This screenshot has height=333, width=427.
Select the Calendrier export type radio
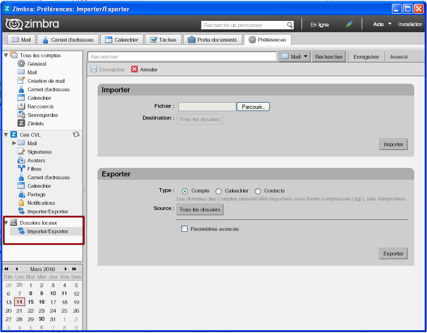tap(219, 191)
